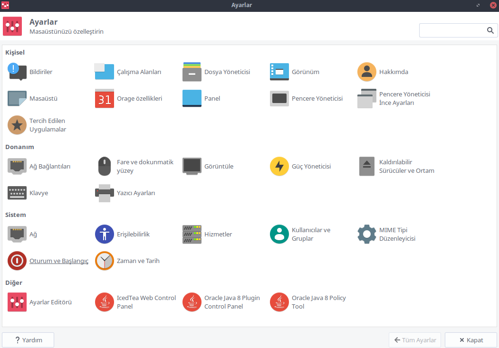Image resolution: width=499 pixels, height=348 pixels.
Task: Open Oracle Java 8 Policy Tool
Action: 279,302
